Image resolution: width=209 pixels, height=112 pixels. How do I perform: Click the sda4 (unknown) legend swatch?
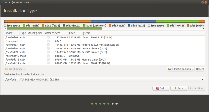point(84,25)
